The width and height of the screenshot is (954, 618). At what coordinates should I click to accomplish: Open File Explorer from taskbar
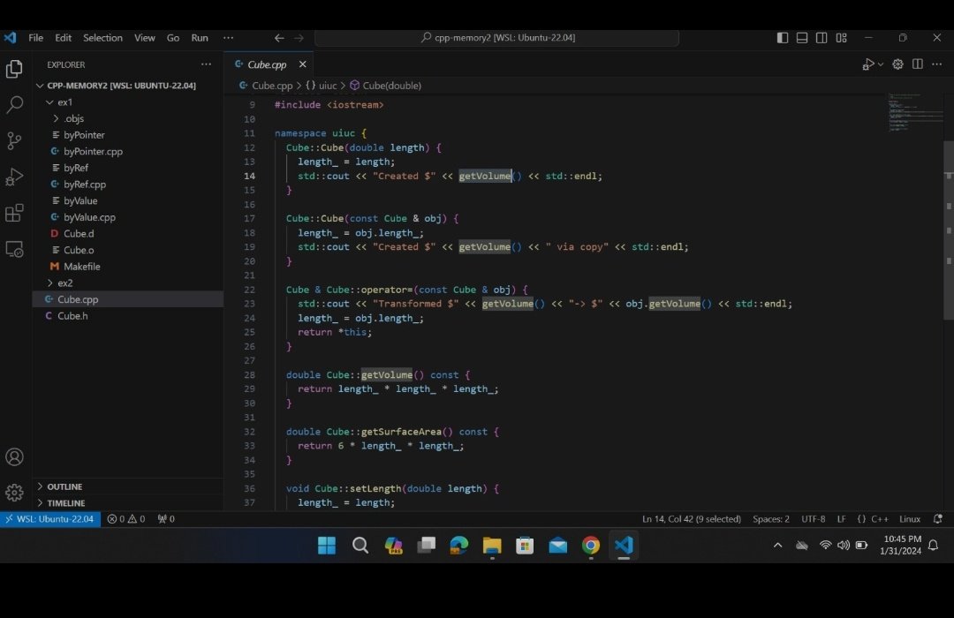(x=492, y=546)
